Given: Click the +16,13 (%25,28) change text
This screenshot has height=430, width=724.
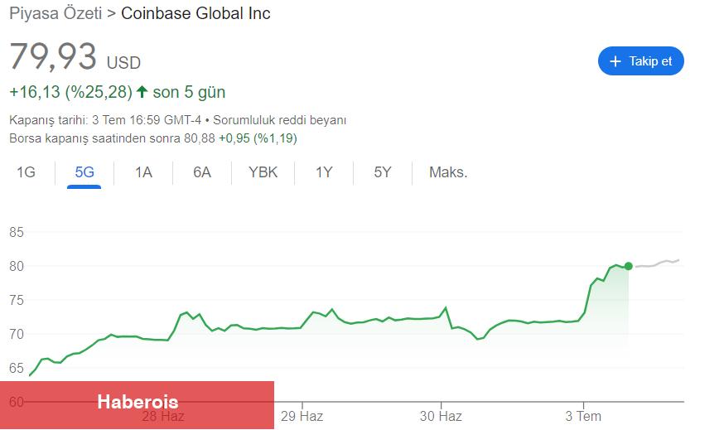Looking at the screenshot, I should point(71,92).
